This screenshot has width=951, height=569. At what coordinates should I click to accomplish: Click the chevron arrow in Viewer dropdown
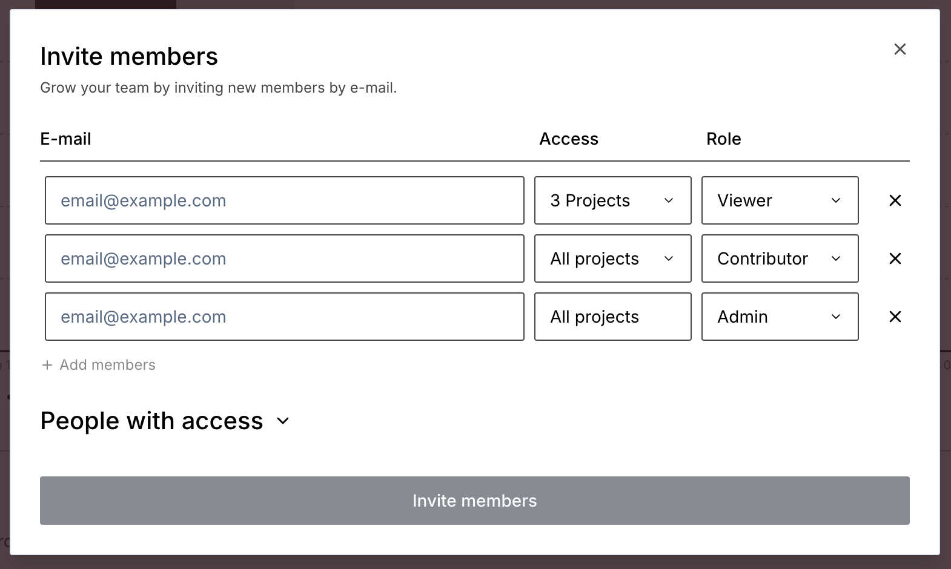coord(836,200)
